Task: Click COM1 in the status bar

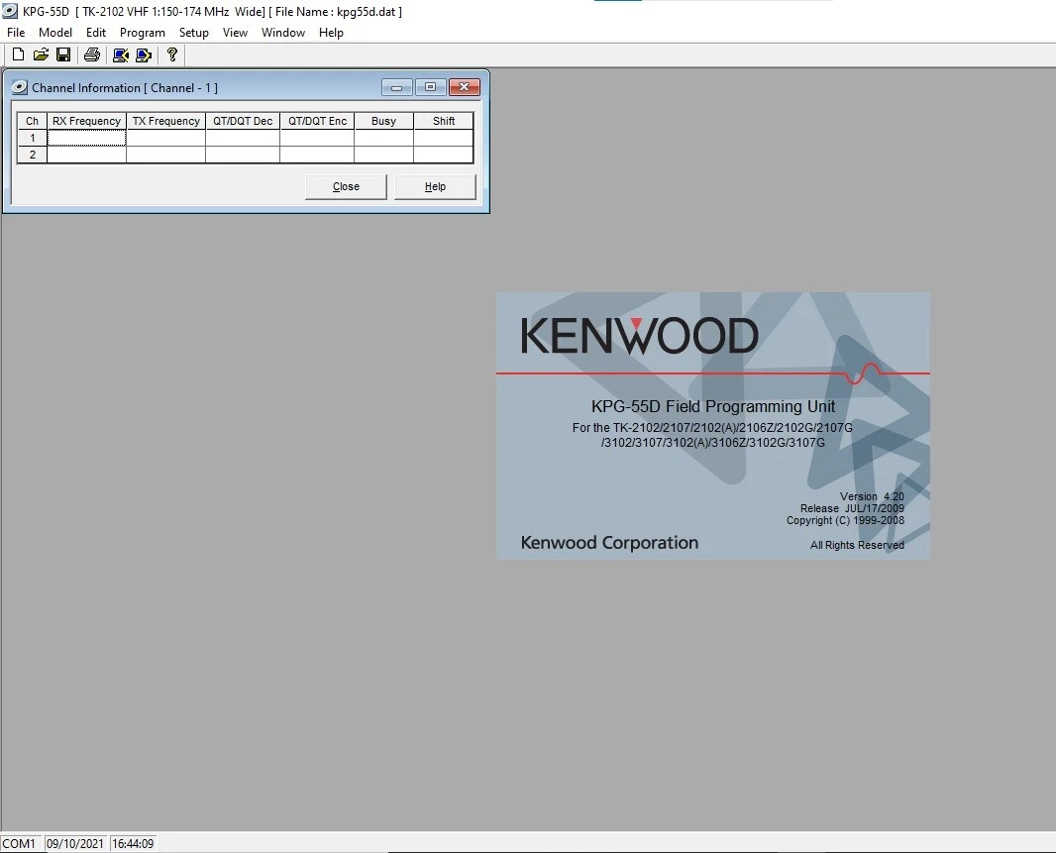Action: pyautogui.click(x=19, y=843)
